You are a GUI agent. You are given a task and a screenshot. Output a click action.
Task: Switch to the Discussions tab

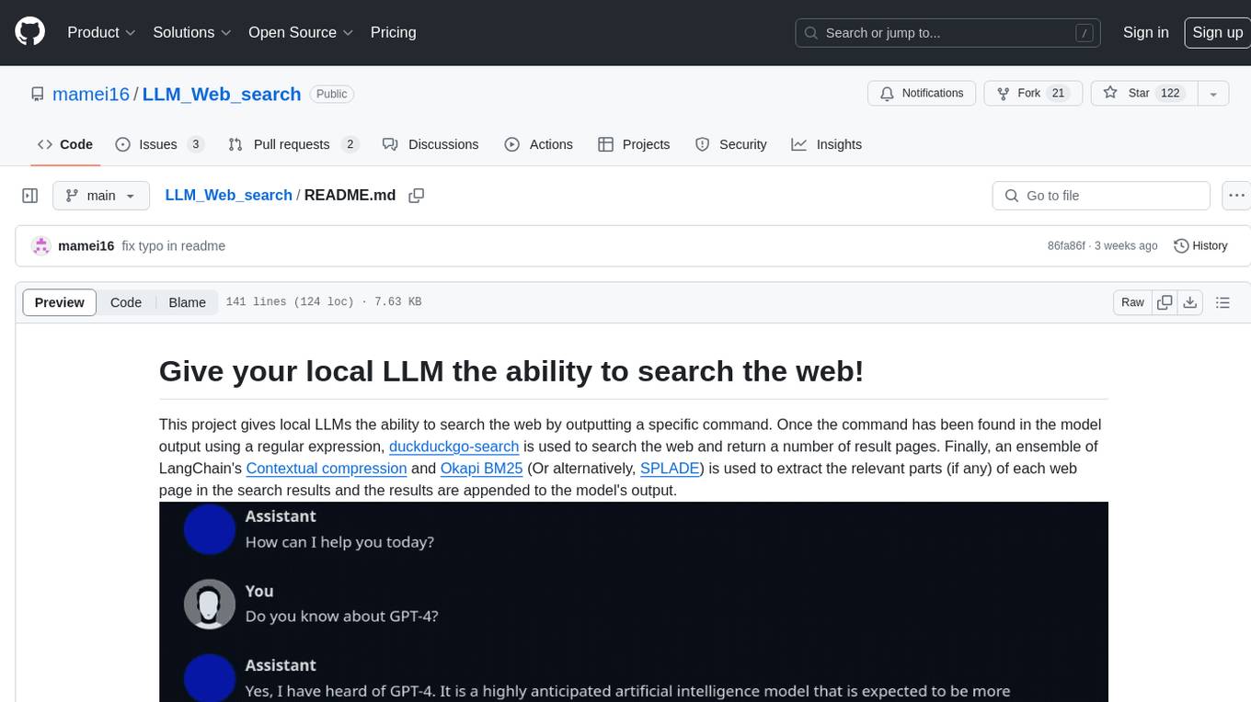[x=430, y=144]
